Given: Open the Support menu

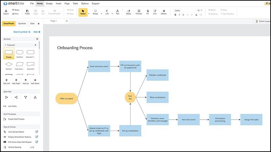Looking at the screenshot, I should [x=96, y=3].
